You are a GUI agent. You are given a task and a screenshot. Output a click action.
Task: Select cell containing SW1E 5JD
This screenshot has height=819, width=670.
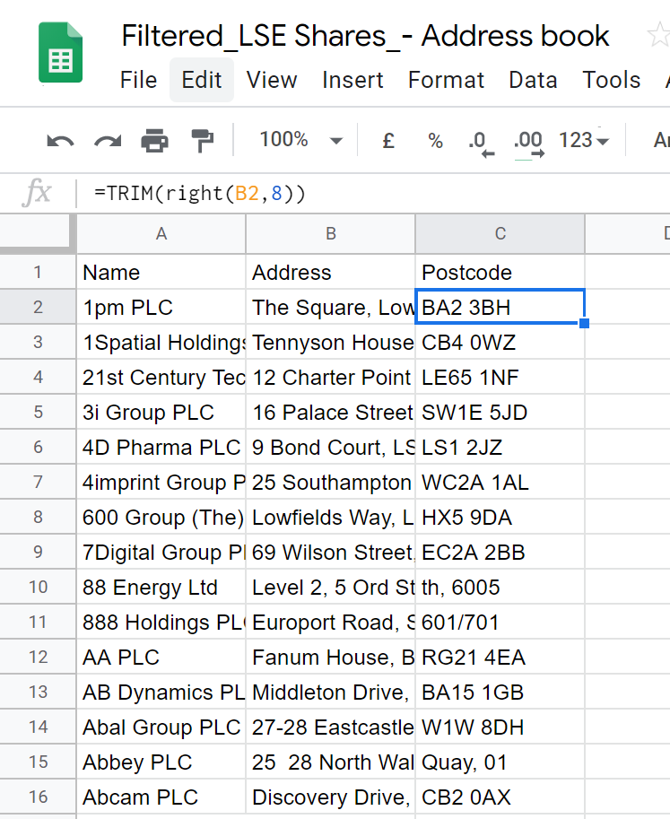(500, 412)
